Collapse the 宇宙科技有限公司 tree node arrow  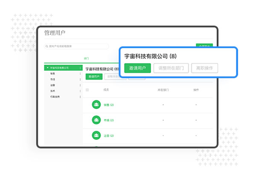[48, 68]
